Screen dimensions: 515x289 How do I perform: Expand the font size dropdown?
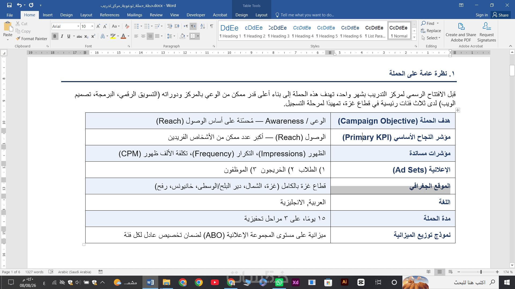tap(92, 26)
